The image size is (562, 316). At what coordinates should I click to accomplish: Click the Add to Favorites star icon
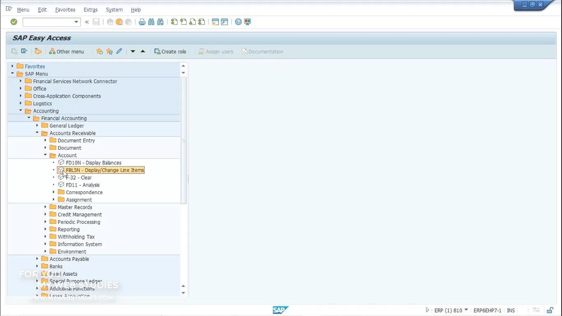click(x=99, y=51)
